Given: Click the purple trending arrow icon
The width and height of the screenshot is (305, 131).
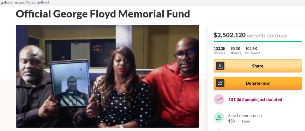Looking at the screenshot, I should click(219, 99).
